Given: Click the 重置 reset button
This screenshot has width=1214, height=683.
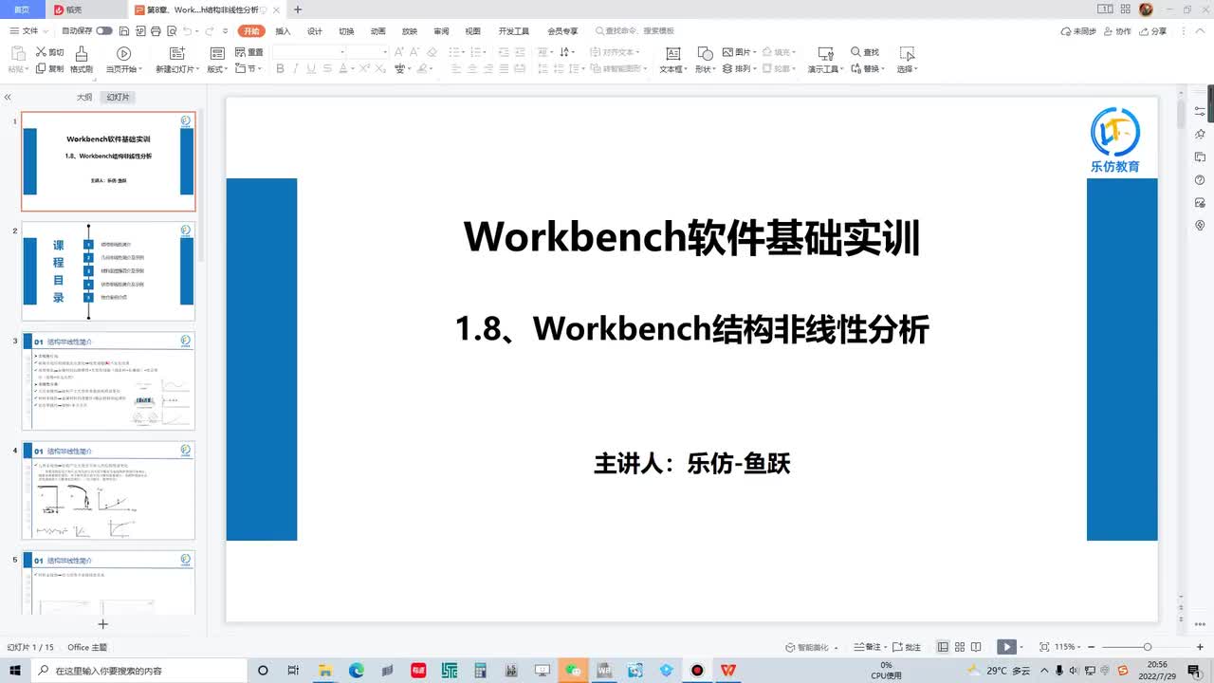Looking at the screenshot, I should click(248, 52).
